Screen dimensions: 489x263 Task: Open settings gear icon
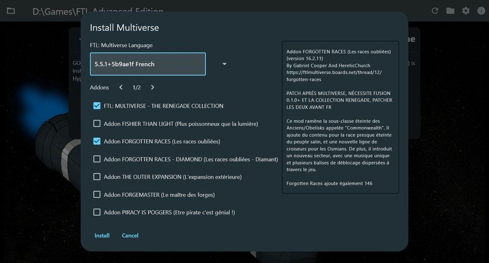click(466, 11)
